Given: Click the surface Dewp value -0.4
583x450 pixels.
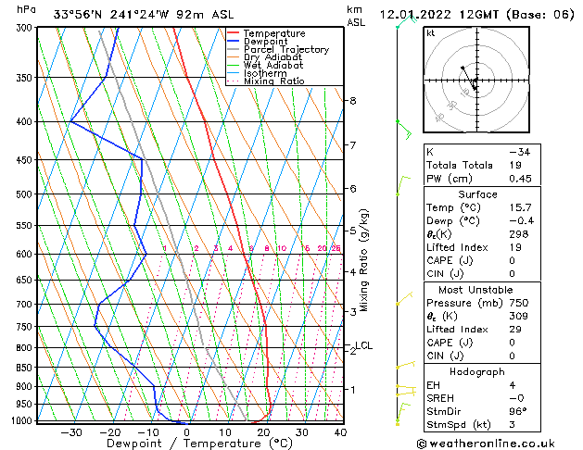Looking at the screenshot, I should (x=521, y=221).
